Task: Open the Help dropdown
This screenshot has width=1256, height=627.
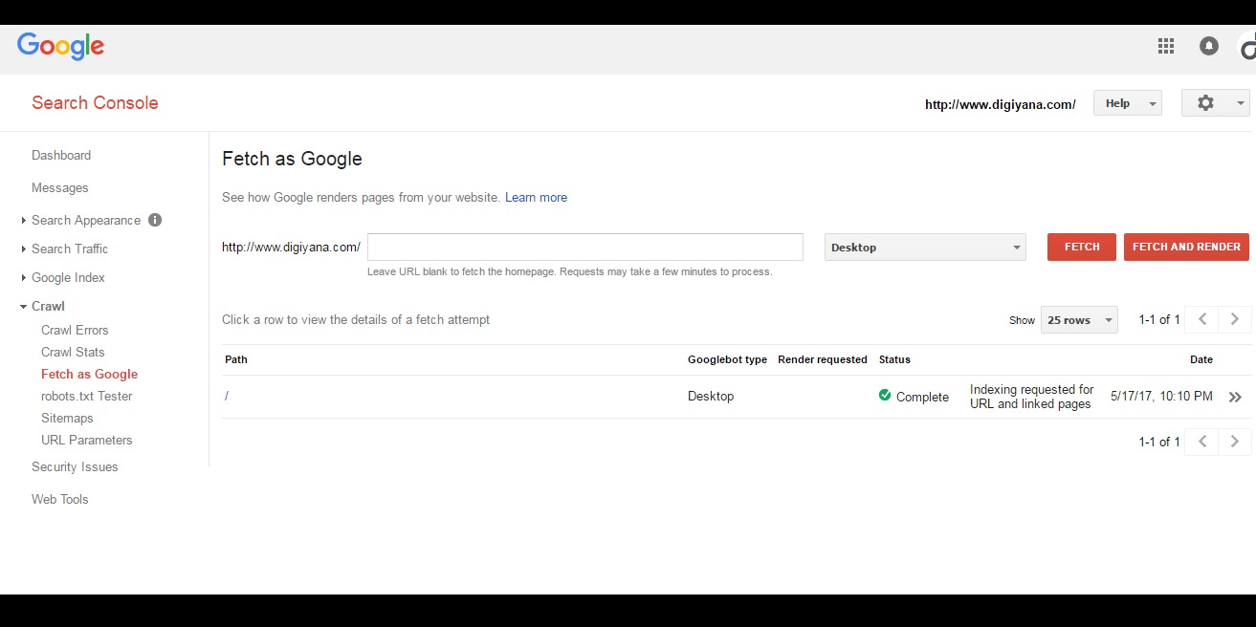Action: (x=1128, y=103)
